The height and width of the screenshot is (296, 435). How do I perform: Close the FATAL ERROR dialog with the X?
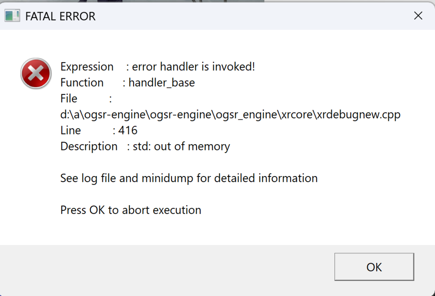tap(418, 15)
